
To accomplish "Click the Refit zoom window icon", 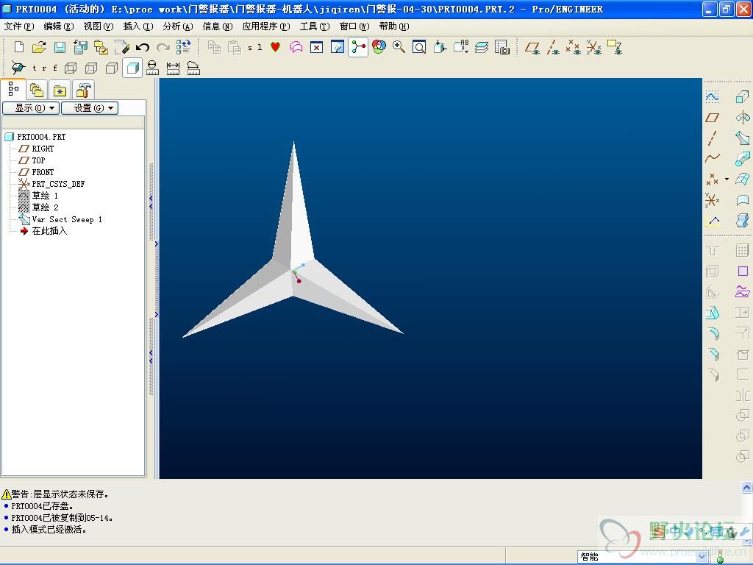I will tap(419, 47).
